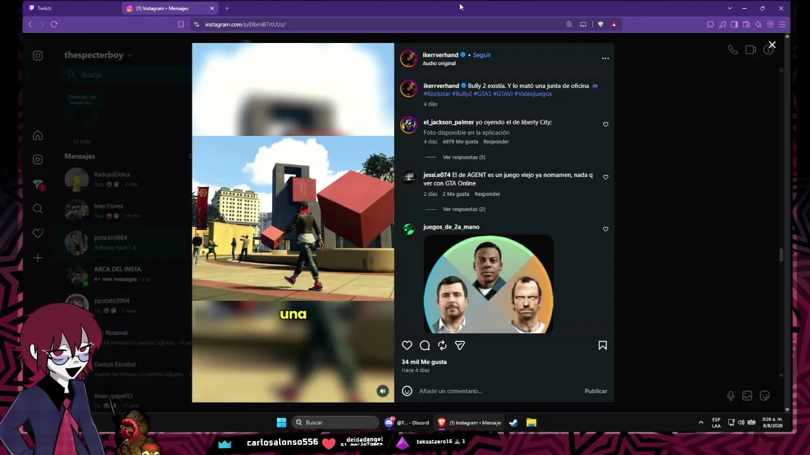This screenshot has width=810, height=455.
Task: Open the #Videojuegos hashtag
Action: coord(533,94)
